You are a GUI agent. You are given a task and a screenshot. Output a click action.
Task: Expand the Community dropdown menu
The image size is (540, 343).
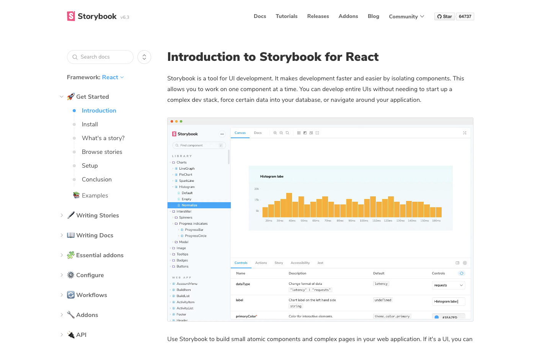point(406,16)
